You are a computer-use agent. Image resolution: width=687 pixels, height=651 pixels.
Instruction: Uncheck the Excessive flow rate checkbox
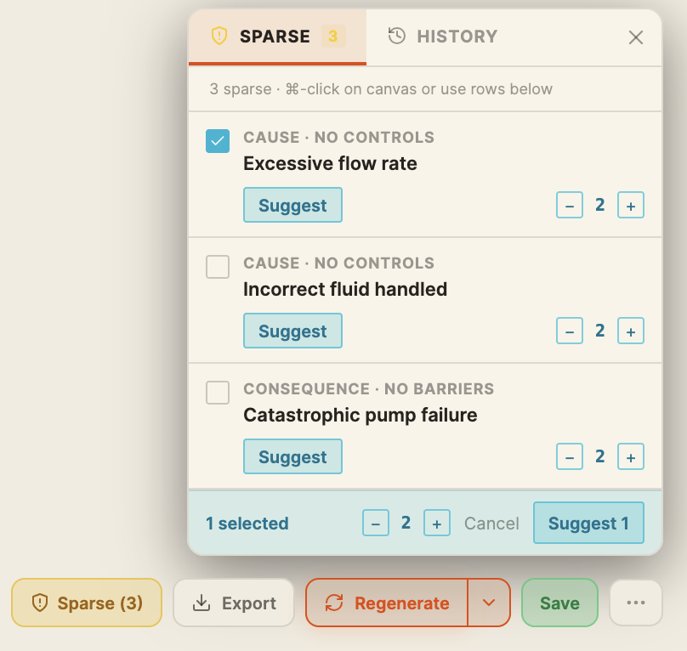pyautogui.click(x=218, y=141)
